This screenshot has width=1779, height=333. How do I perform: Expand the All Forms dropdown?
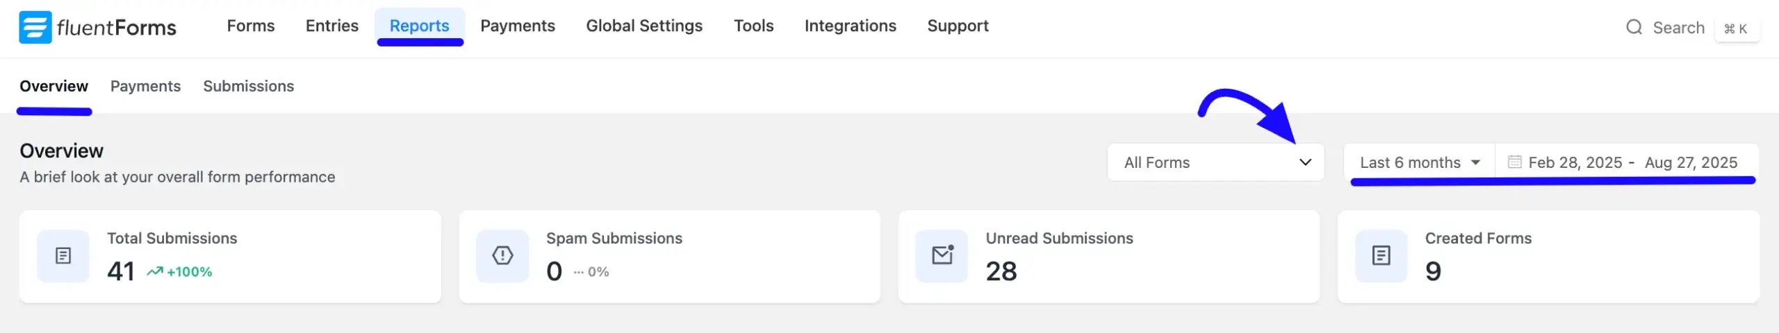[1215, 162]
